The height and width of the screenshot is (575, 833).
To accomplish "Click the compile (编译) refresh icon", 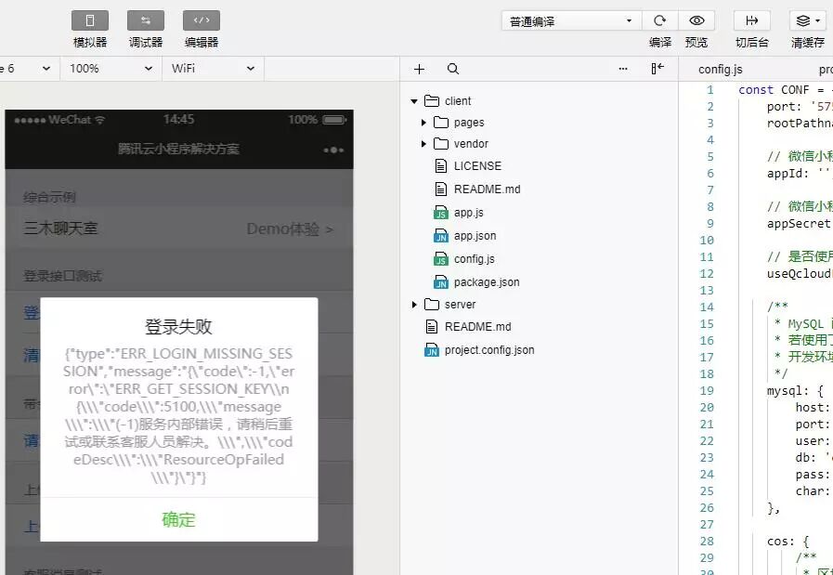I will pyautogui.click(x=660, y=21).
